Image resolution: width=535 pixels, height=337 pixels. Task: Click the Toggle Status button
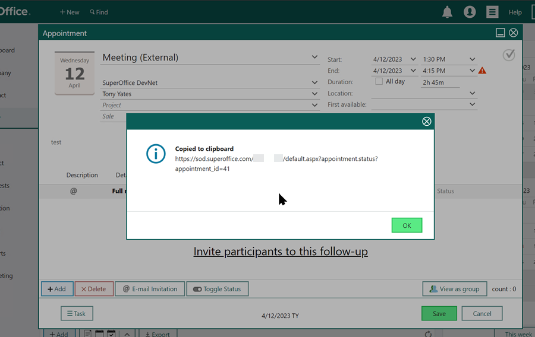[218, 289]
